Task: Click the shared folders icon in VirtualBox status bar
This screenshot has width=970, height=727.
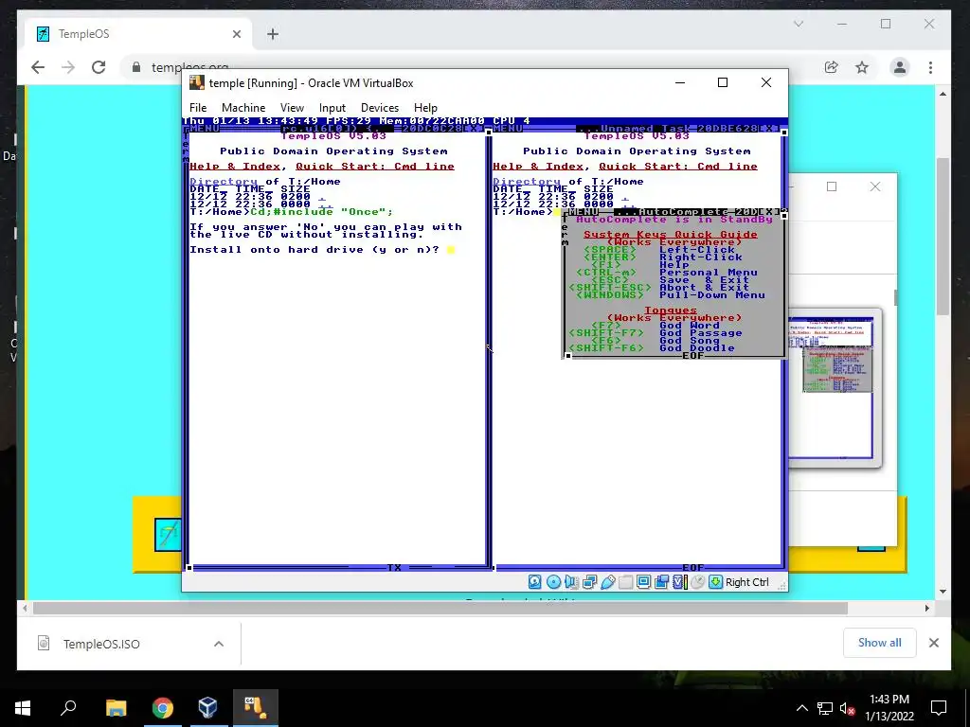Action: [x=625, y=582]
